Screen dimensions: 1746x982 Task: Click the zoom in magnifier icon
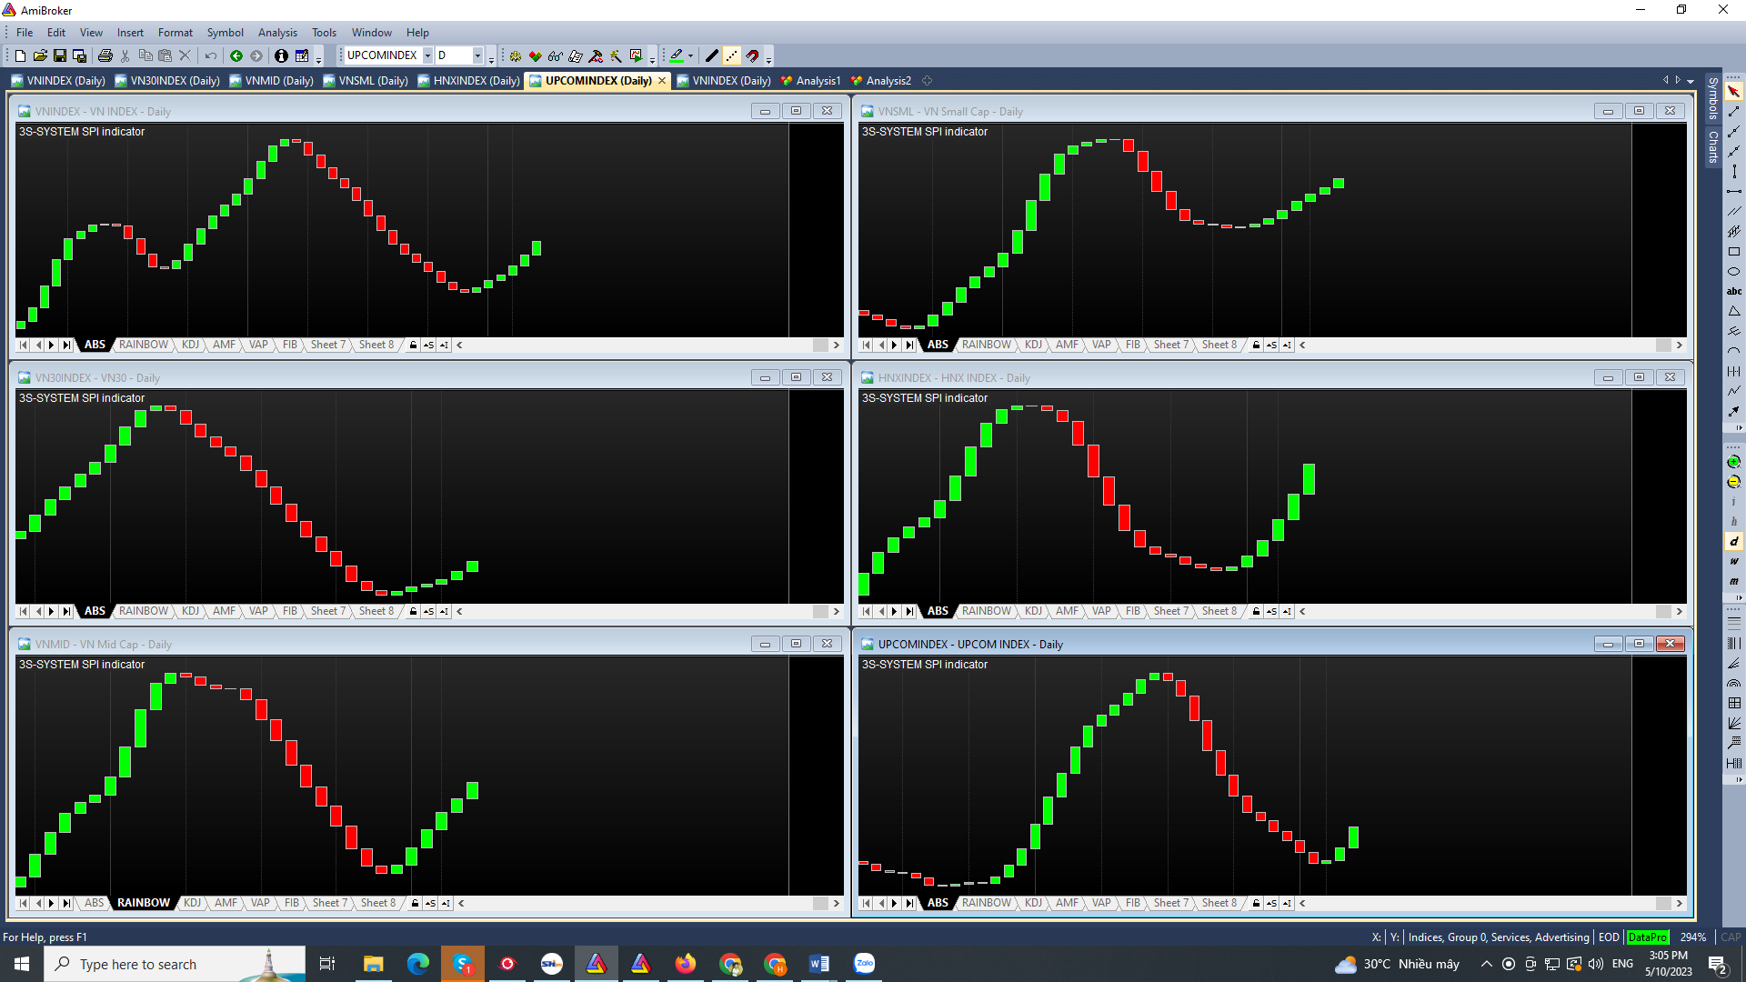[x=1733, y=462]
